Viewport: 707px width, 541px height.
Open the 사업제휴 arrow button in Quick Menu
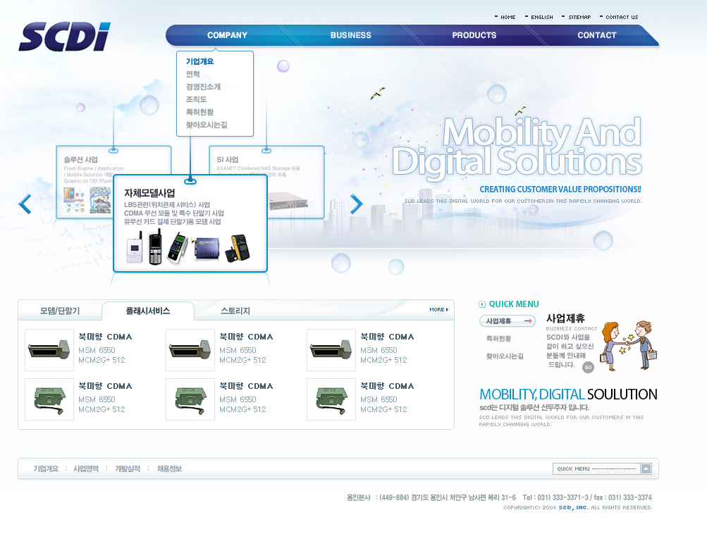[x=507, y=321]
